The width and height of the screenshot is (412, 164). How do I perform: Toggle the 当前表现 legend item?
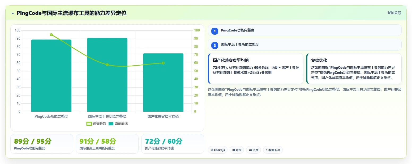click(x=118, y=124)
